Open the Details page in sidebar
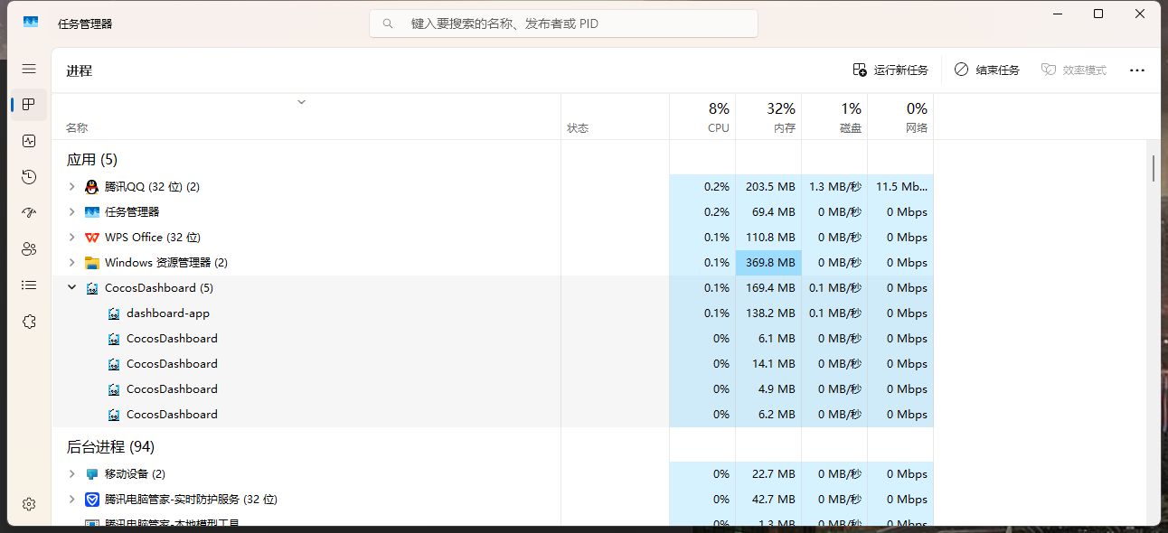 (29, 285)
